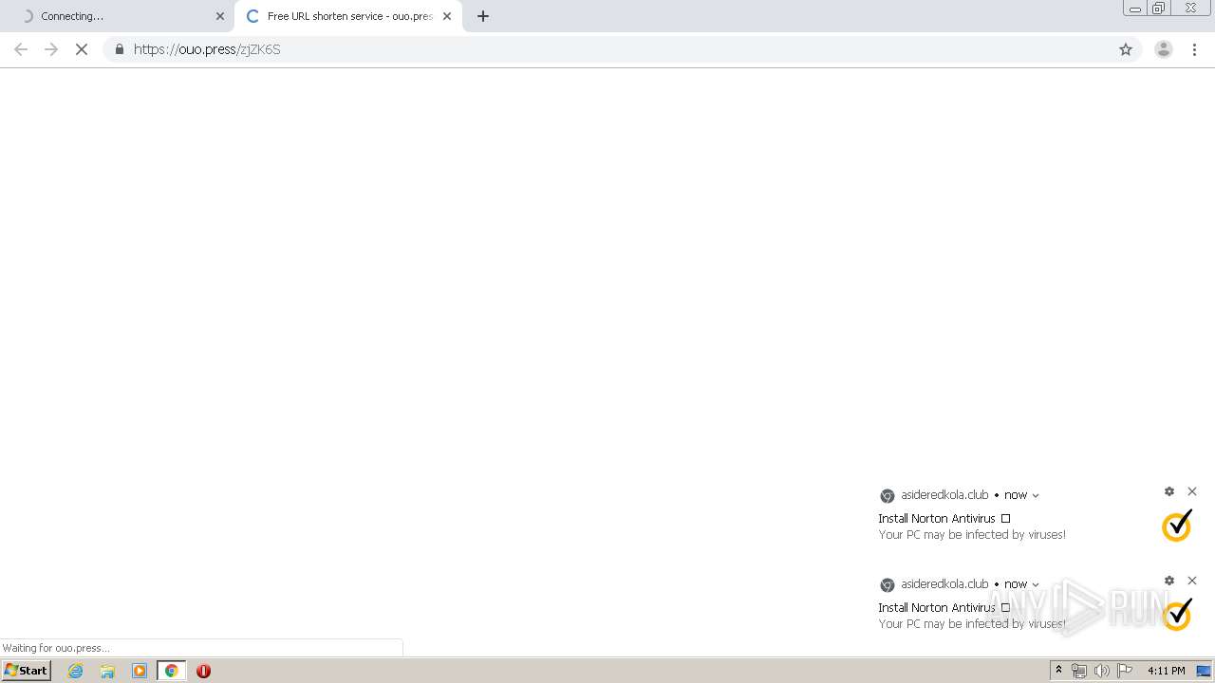Image resolution: width=1215 pixels, height=683 pixels.
Task: Click the Norton checkmark logo in upper notification
Action: [1177, 526]
